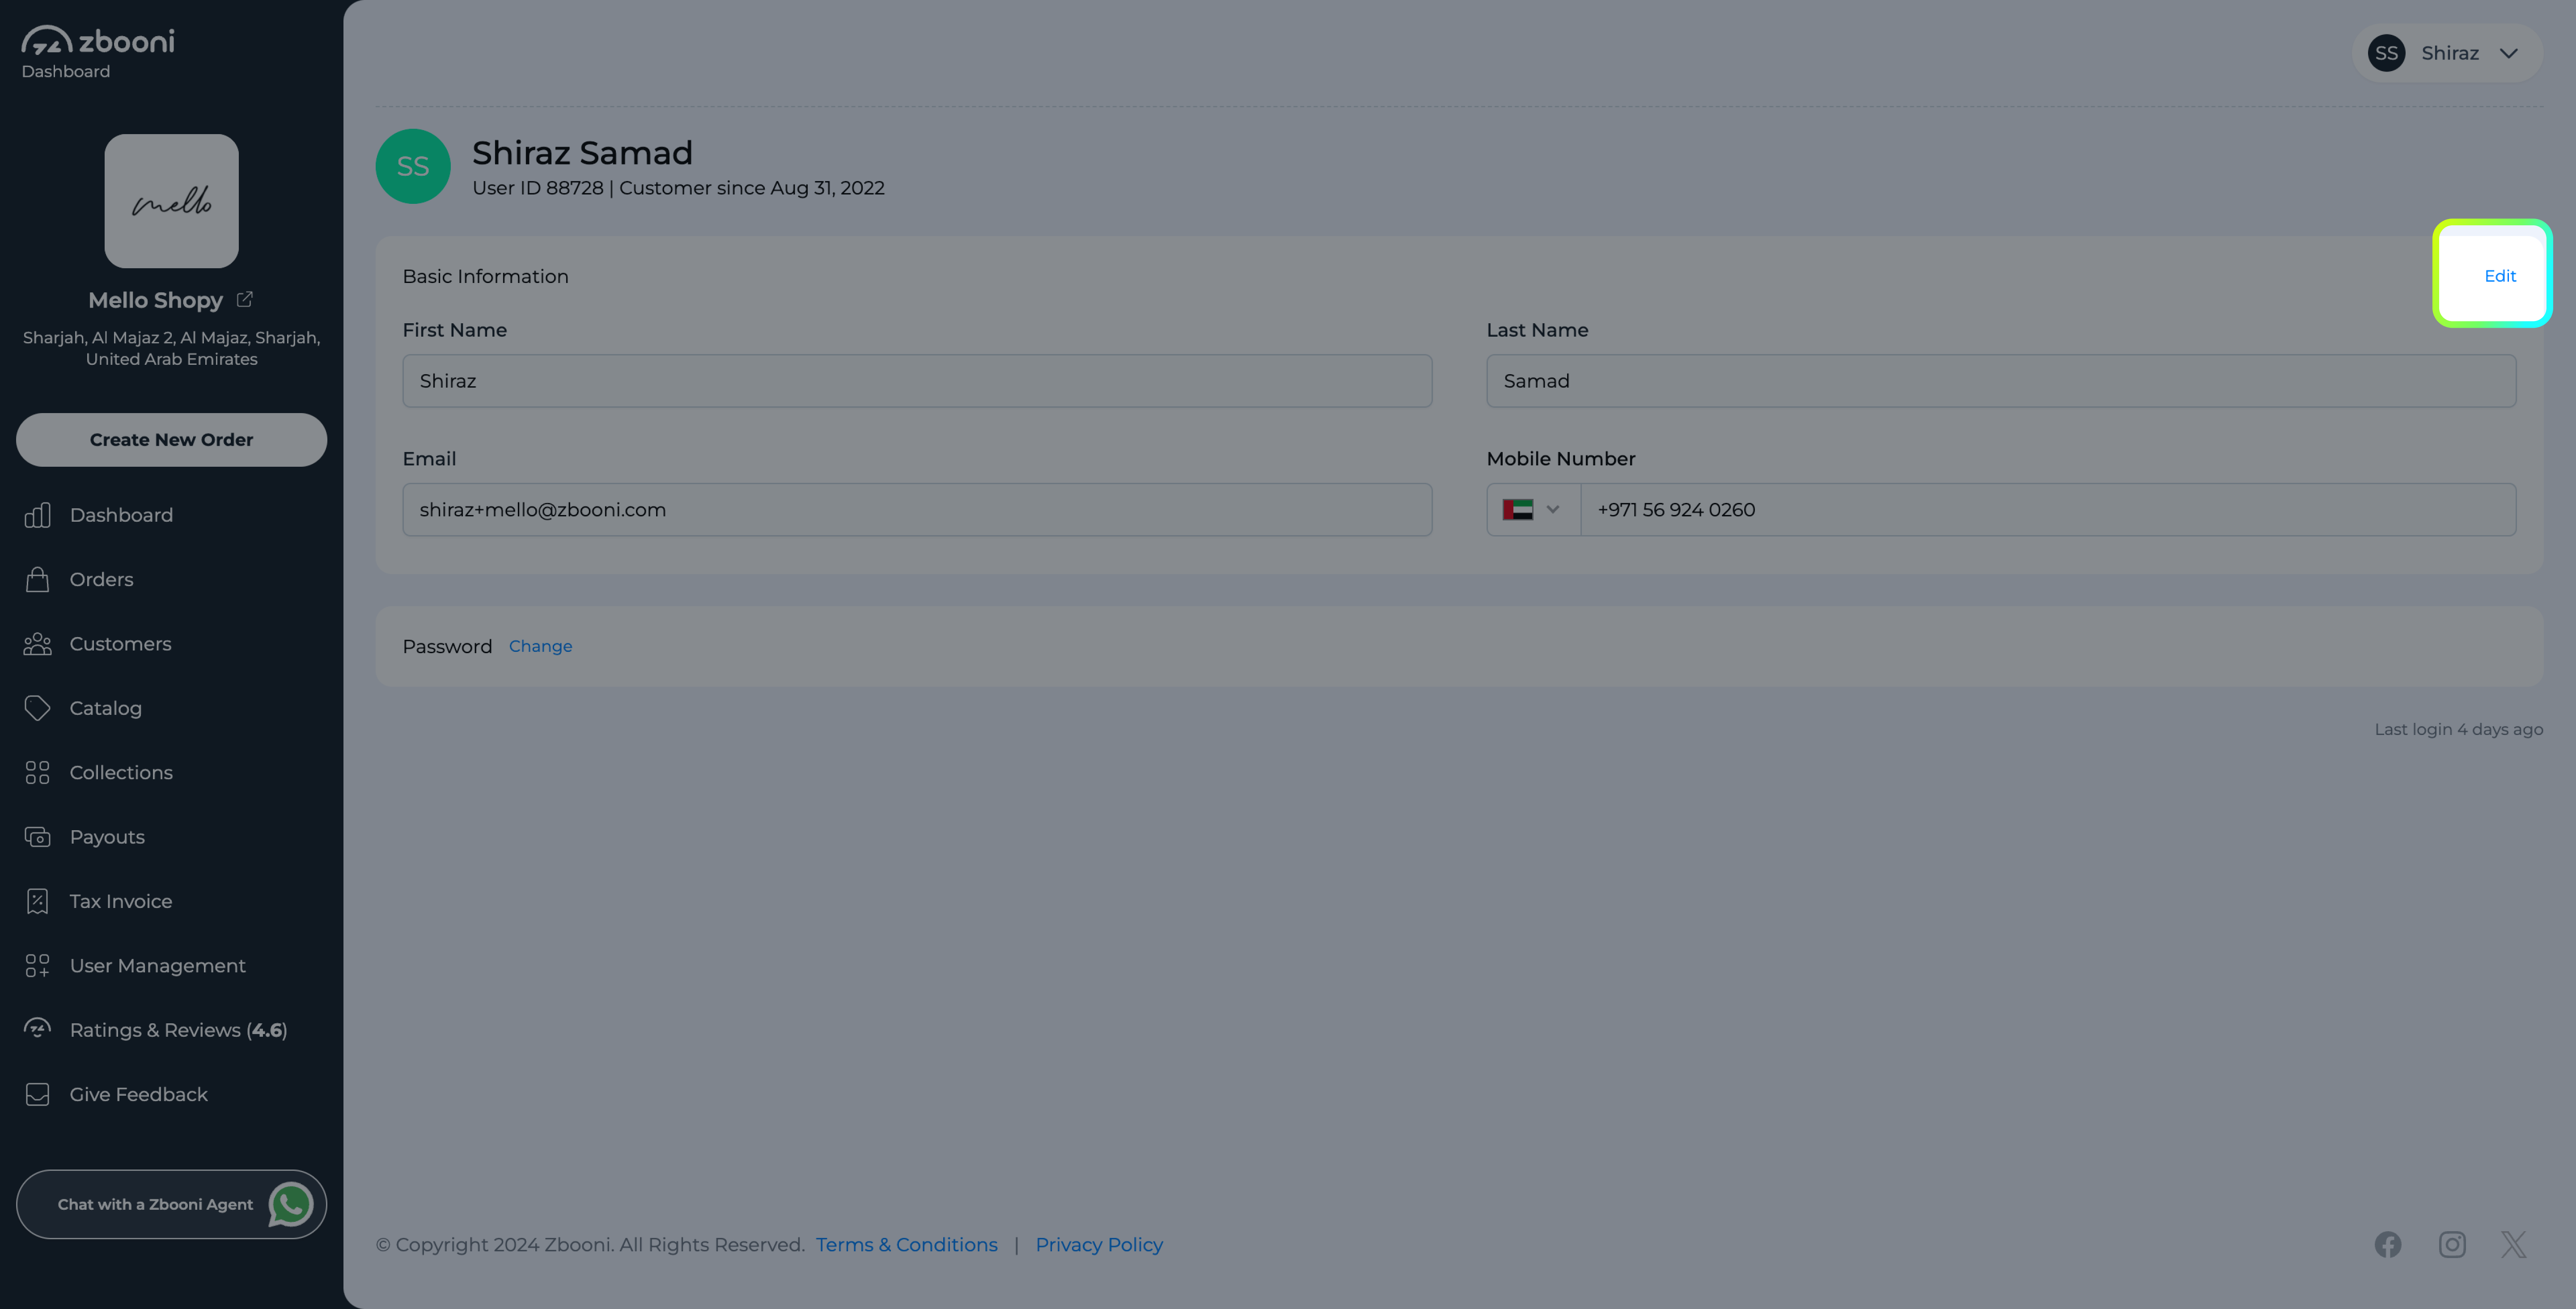Image resolution: width=2576 pixels, height=1309 pixels.
Task: Click the Catalog tag icon
Action: [37, 708]
